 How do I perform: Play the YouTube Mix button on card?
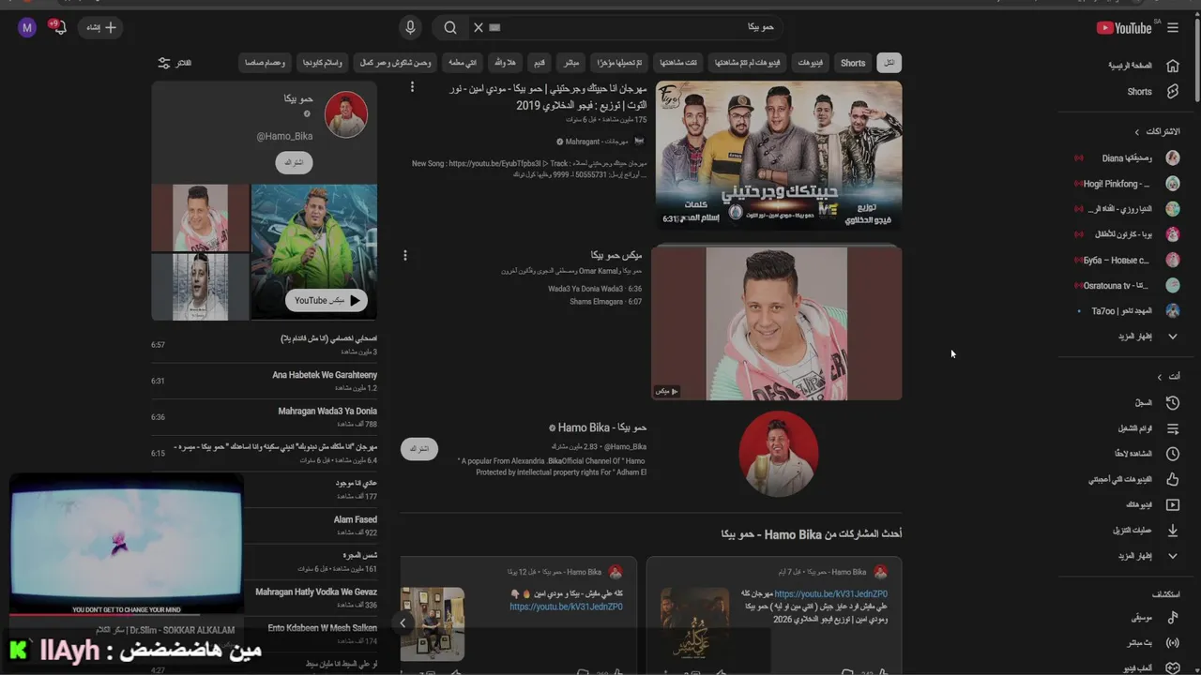click(x=327, y=300)
